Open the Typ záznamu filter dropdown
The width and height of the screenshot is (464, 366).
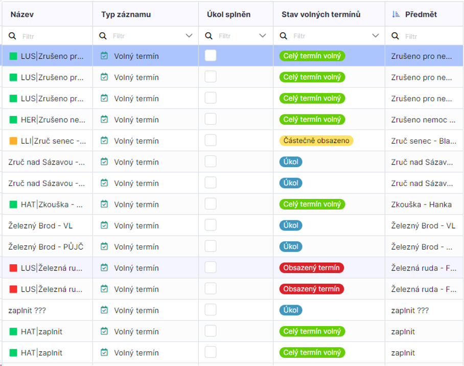pos(189,36)
